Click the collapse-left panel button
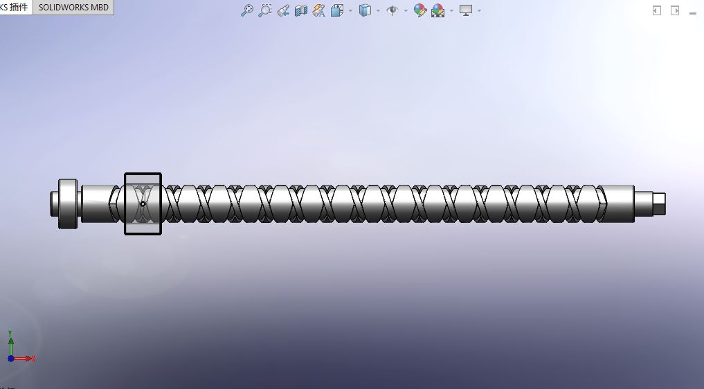 657,10
